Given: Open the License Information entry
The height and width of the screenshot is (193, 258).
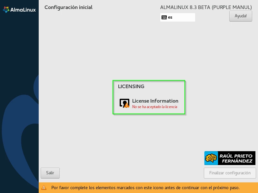Looking at the screenshot, I should click(155, 101).
